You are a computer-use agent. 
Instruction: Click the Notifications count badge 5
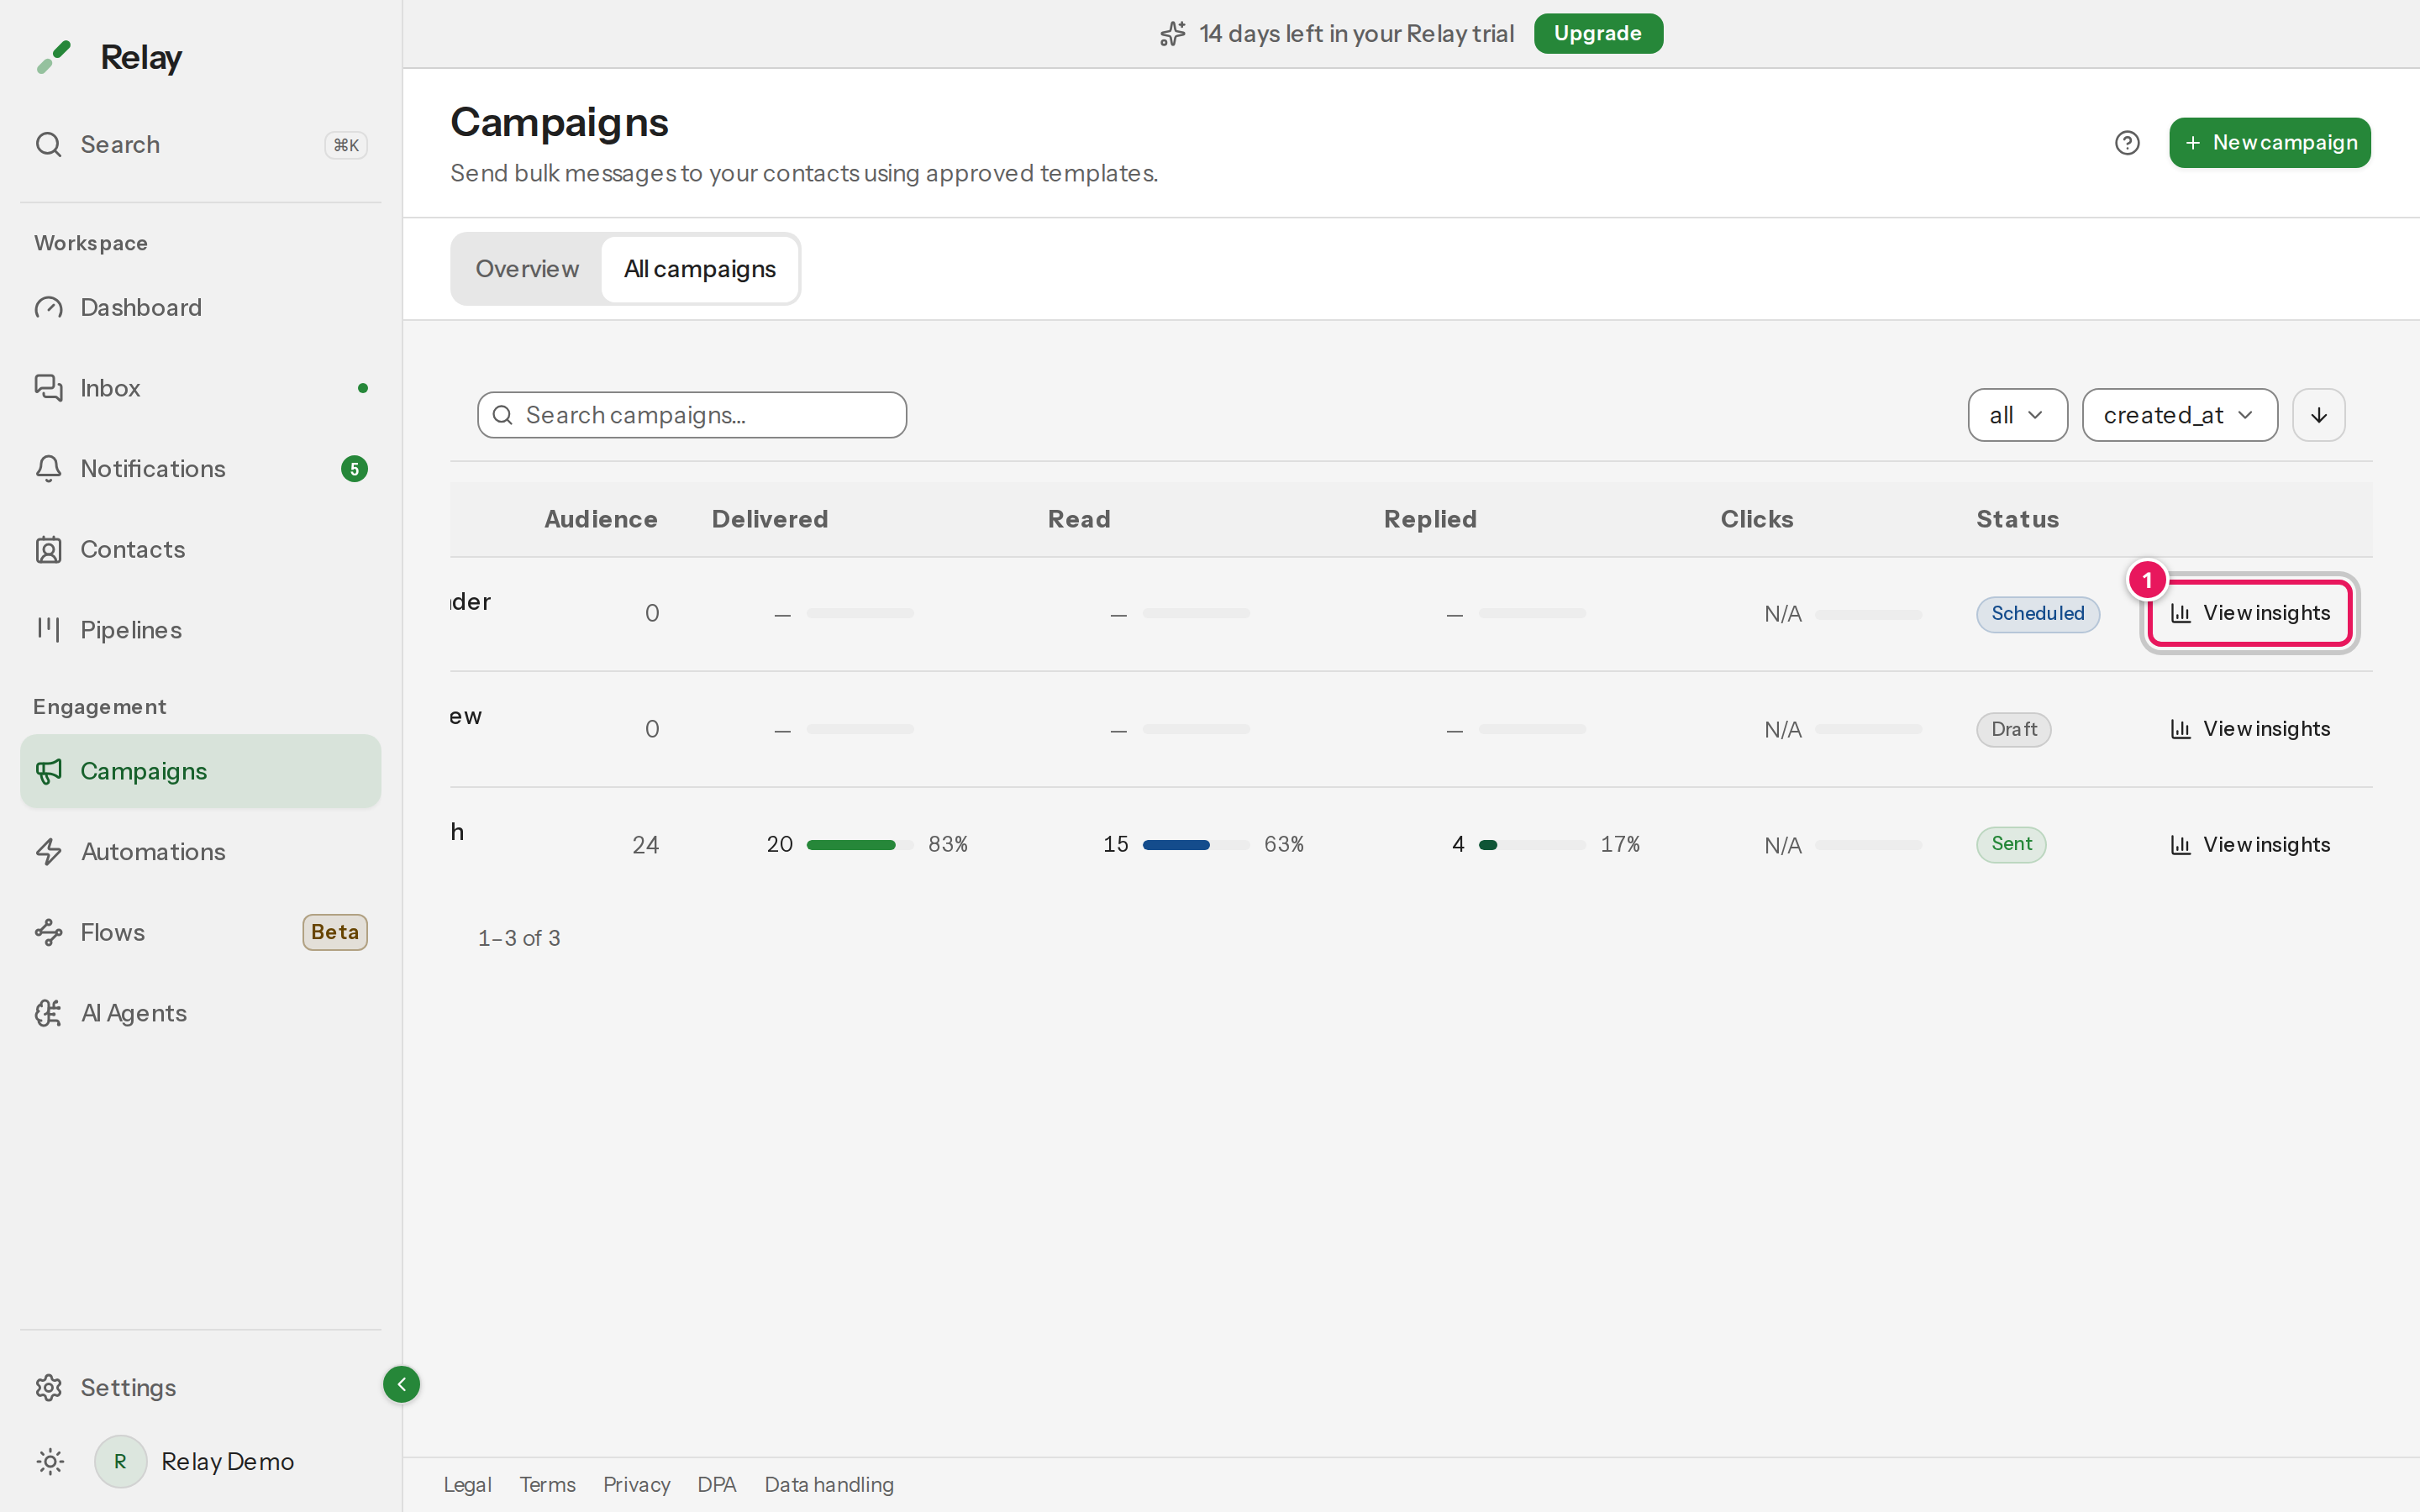coord(354,469)
